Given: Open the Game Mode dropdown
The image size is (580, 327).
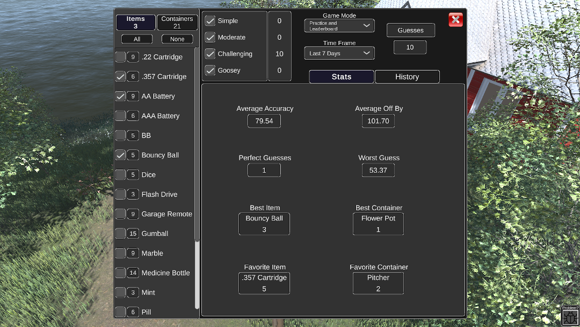Looking at the screenshot, I should tap(339, 26).
